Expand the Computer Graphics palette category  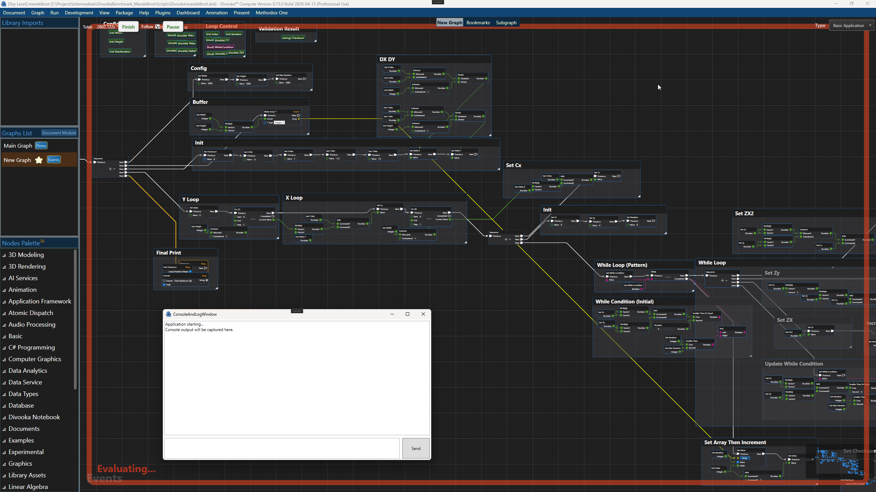[4, 359]
